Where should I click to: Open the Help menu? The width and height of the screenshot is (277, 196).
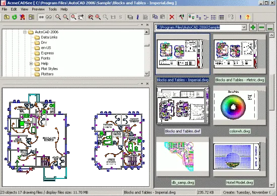point(64,9)
